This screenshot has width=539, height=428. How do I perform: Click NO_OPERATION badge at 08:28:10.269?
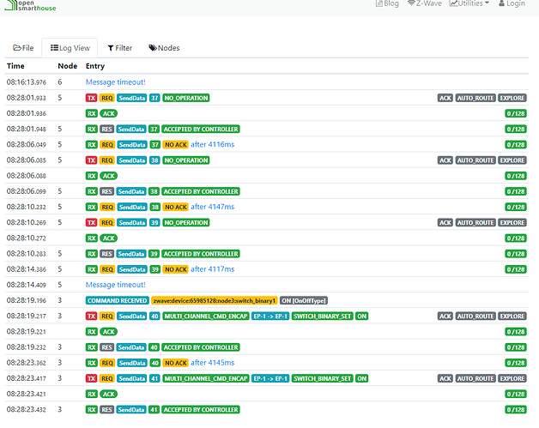(x=186, y=223)
